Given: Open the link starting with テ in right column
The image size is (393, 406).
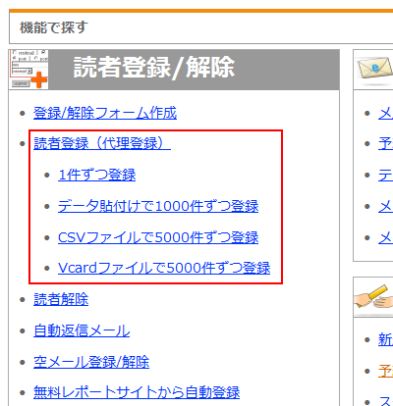Looking at the screenshot, I should [x=385, y=175].
